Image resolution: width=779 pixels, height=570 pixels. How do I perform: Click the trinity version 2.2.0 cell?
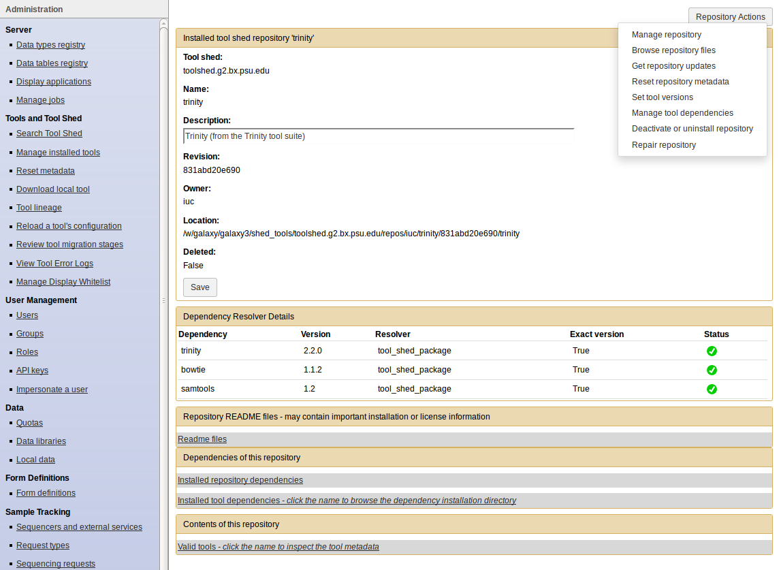point(313,351)
